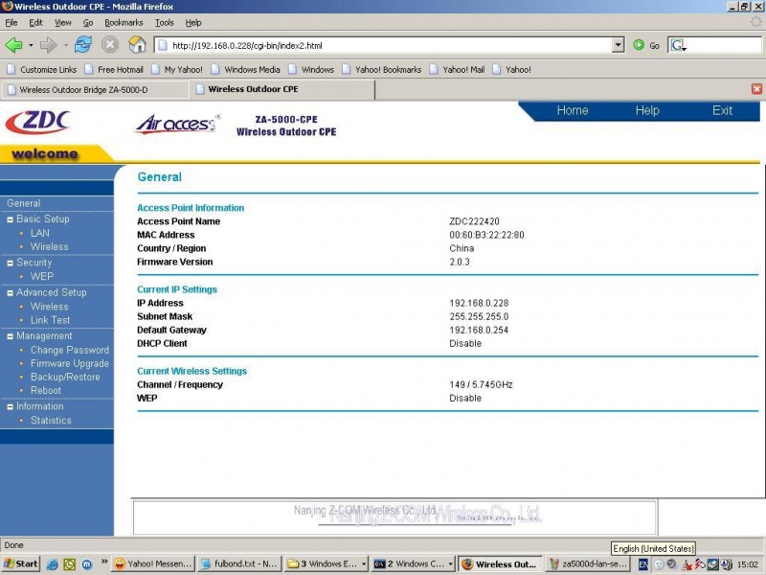
Task: Click the search icon at toolbar right
Action: [x=677, y=43]
